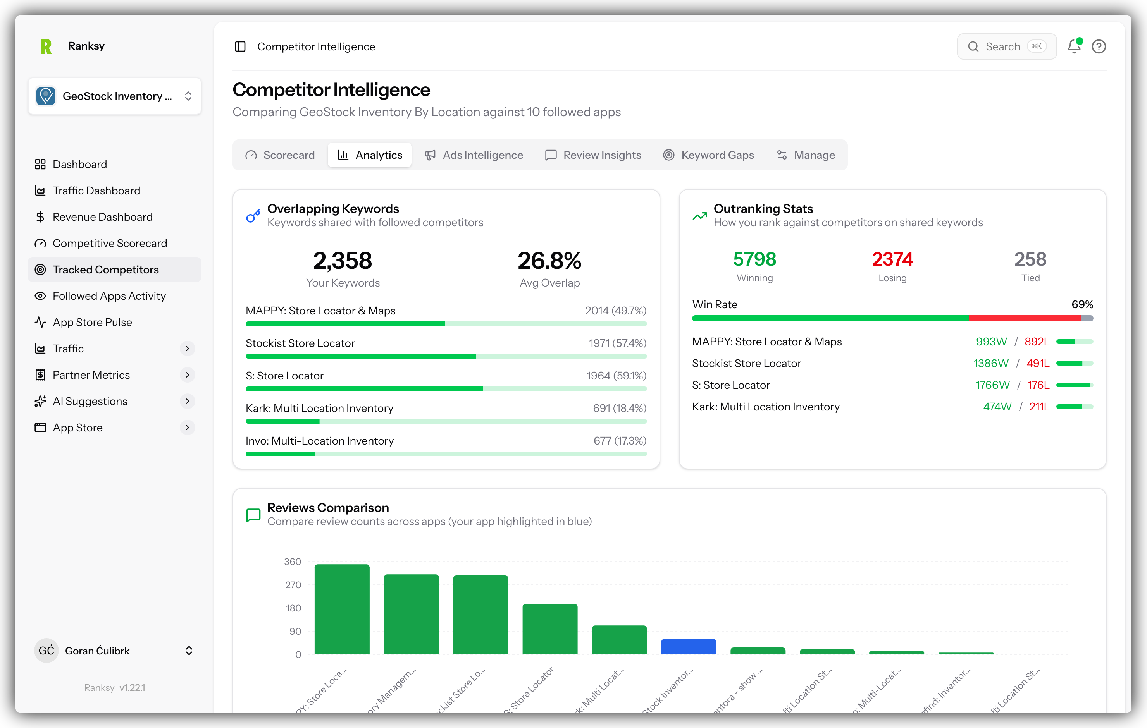Open the Goran Ćulibrk account menu
The width and height of the screenshot is (1147, 728).
[115, 651]
